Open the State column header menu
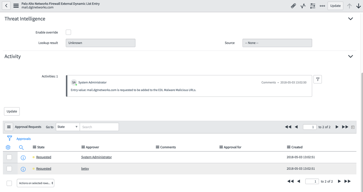 [x=34, y=147]
